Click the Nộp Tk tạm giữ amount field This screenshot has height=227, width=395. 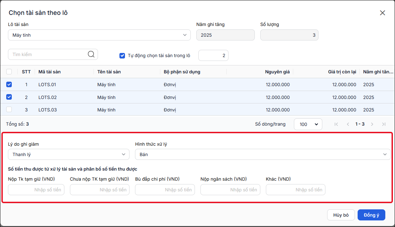(36, 190)
